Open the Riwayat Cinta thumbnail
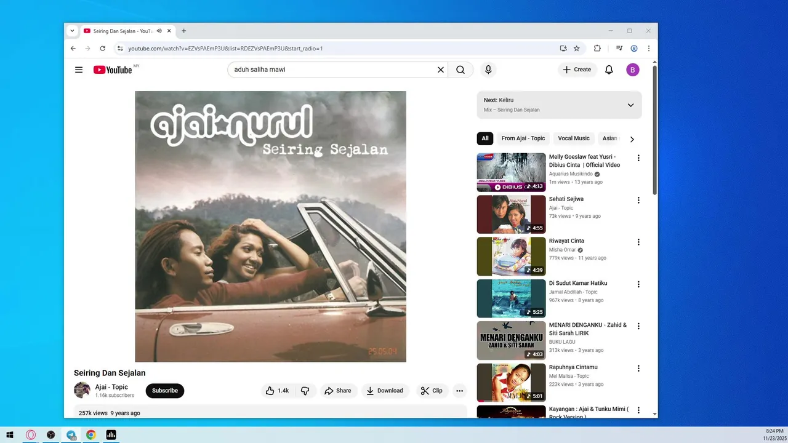This screenshot has width=788, height=443. click(x=511, y=256)
